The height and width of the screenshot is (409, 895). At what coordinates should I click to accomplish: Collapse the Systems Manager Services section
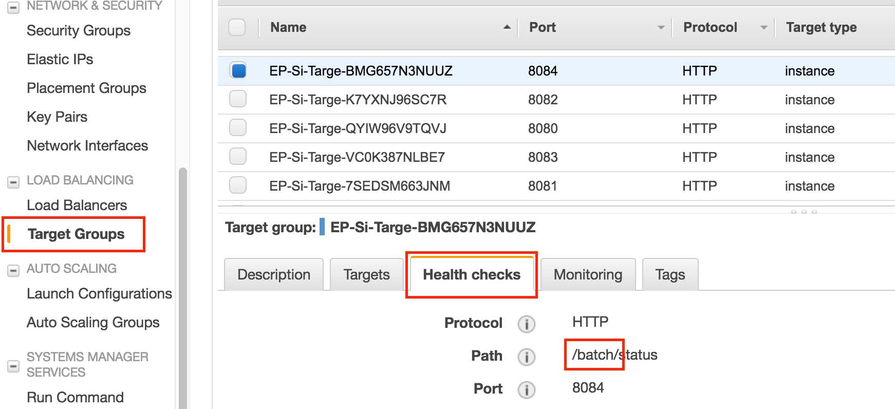pyautogui.click(x=14, y=366)
